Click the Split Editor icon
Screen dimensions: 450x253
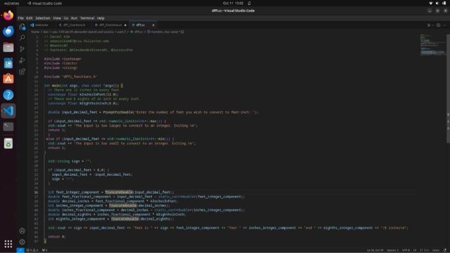[x=438, y=25]
